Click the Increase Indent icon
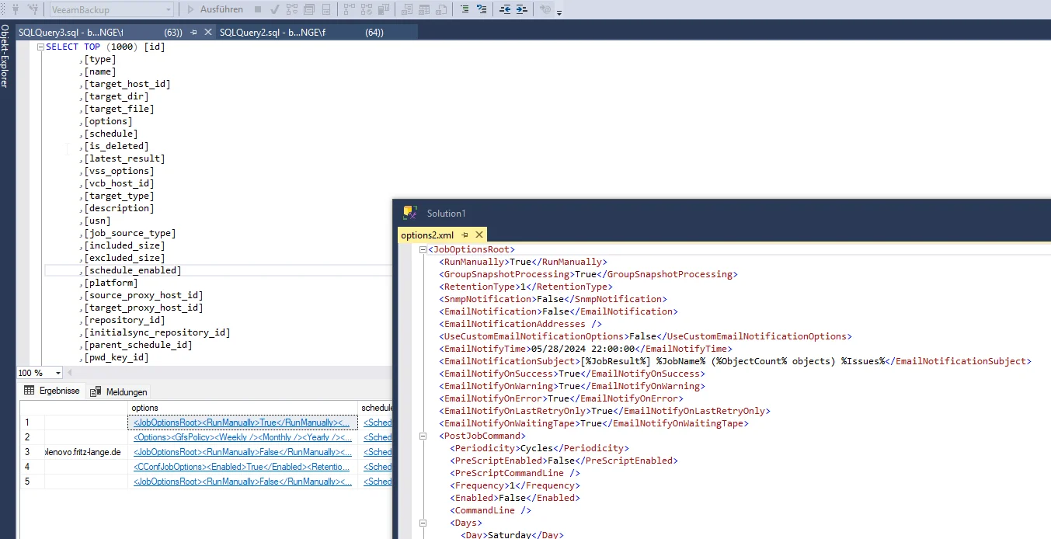The image size is (1051, 539). (521, 9)
